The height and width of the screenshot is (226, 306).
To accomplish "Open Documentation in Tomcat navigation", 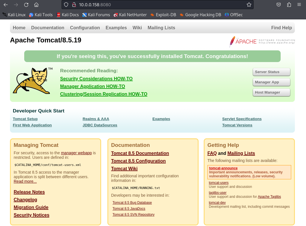I will 48,28.
